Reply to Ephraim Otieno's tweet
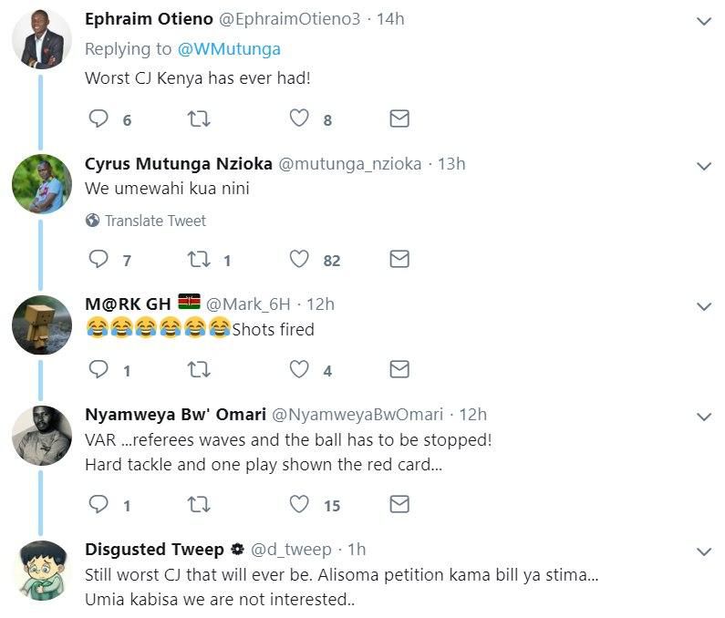This screenshot has width=725, height=618. (x=98, y=118)
